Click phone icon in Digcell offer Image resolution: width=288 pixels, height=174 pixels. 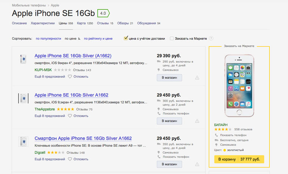[159, 157]
